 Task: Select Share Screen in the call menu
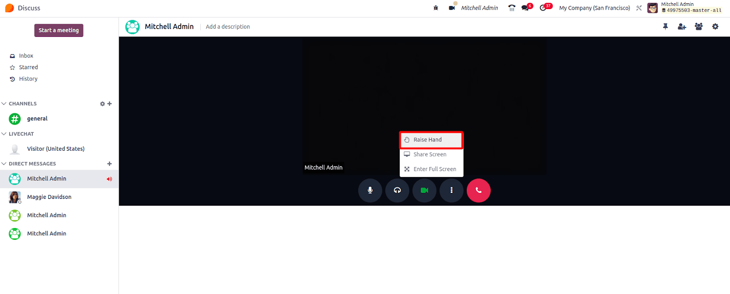click(x=431, y=154)
